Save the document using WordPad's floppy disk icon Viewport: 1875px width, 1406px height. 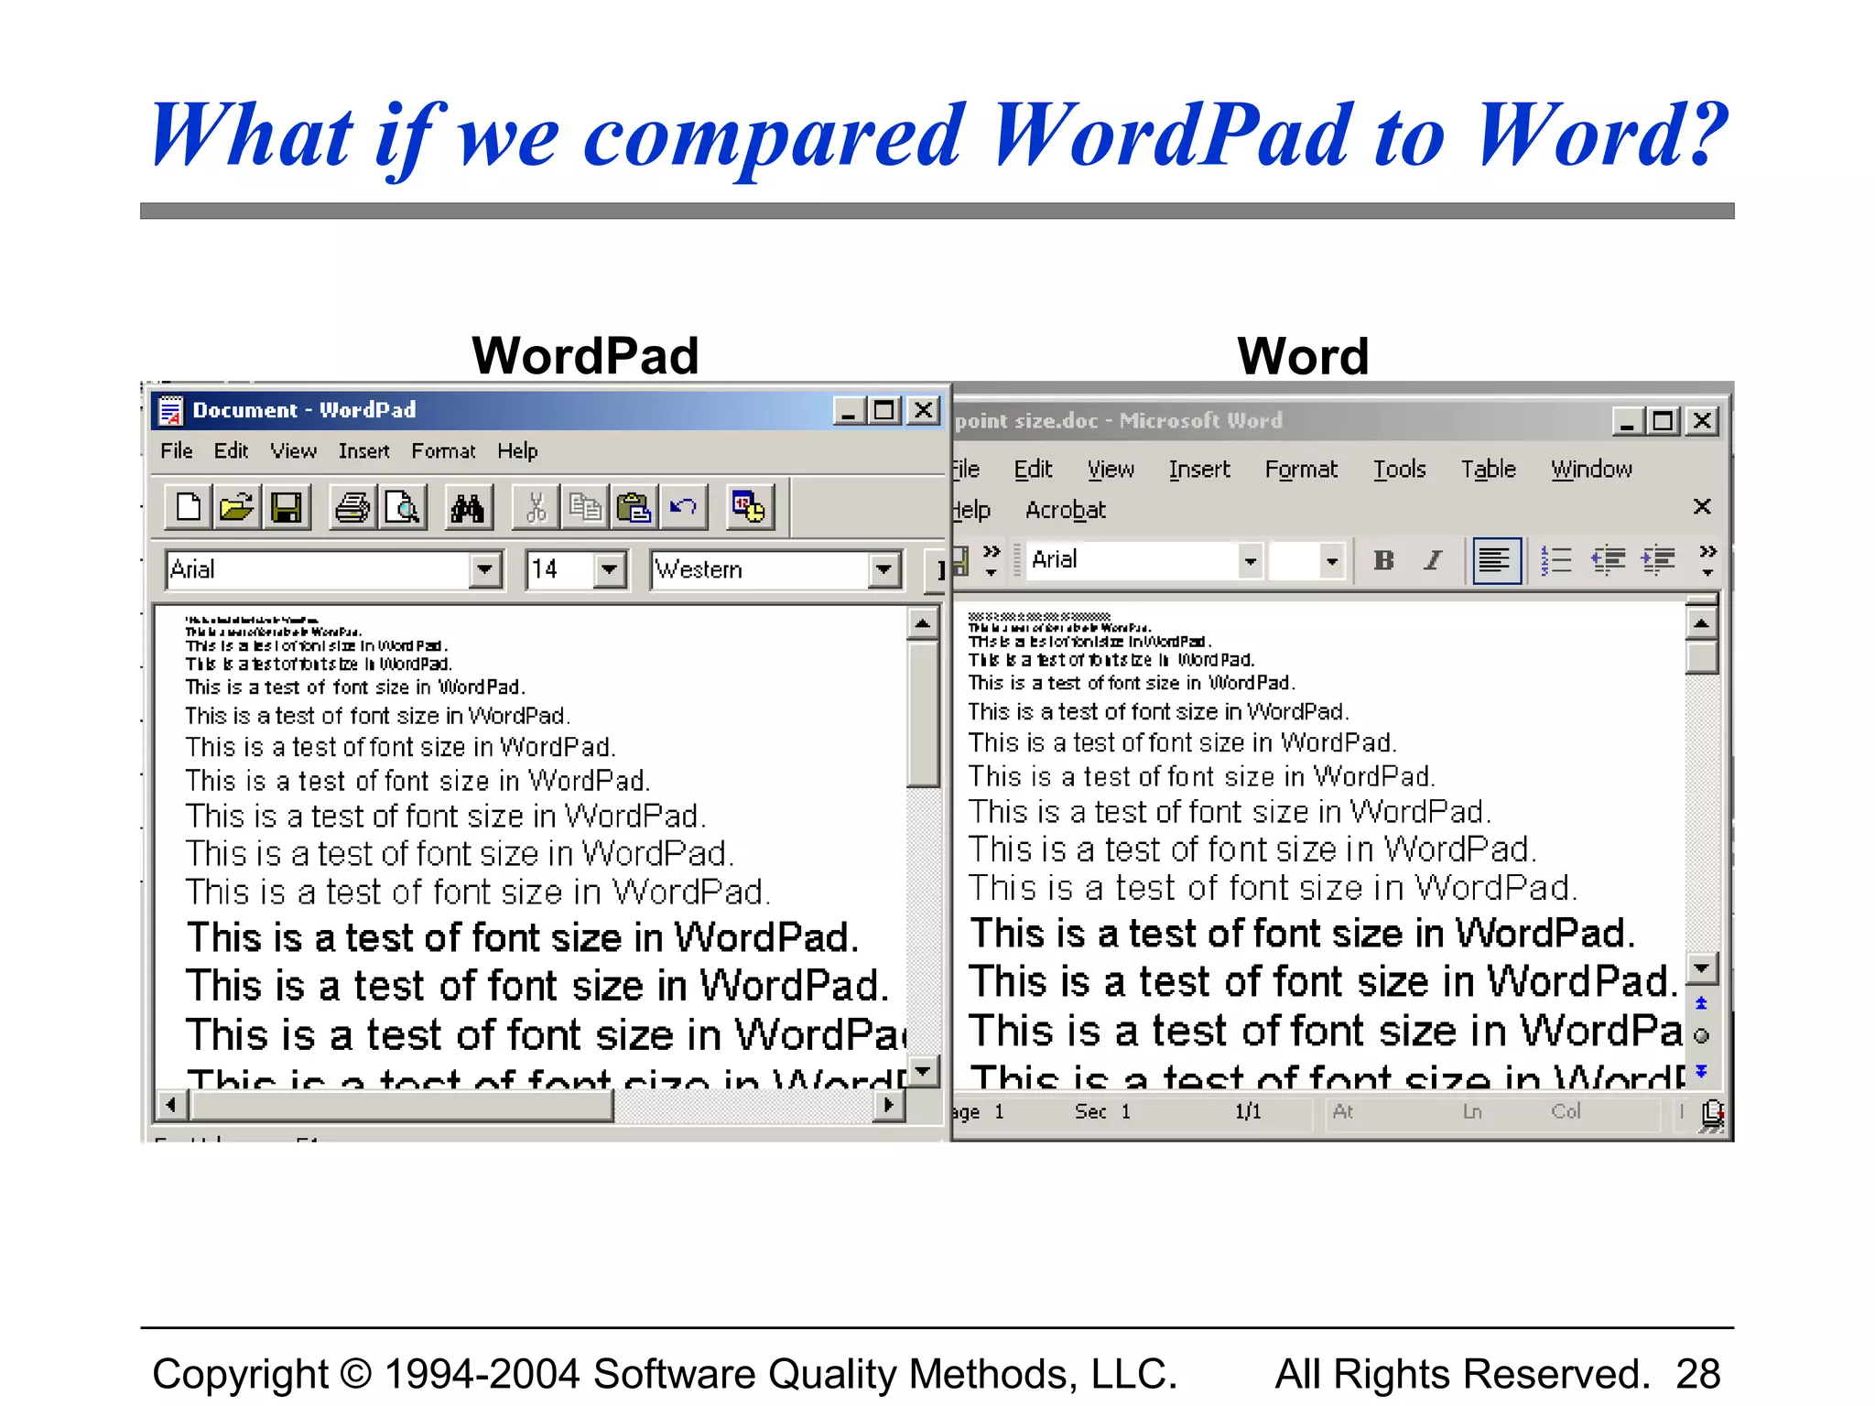click(x=287, y=507)
